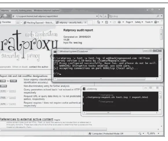Click the Ratproxy audit report heading
Viewport: 168px width, 141px height.
point(78,30)
